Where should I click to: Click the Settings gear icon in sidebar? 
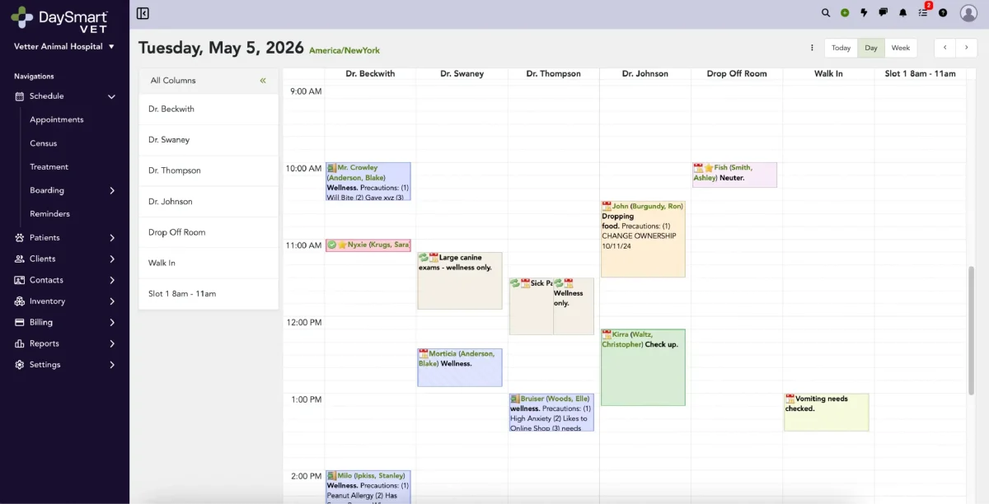point(20,365)
